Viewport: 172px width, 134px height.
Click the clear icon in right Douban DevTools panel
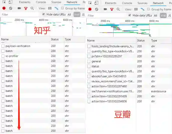pyautogui.click(x=97, y=9)
